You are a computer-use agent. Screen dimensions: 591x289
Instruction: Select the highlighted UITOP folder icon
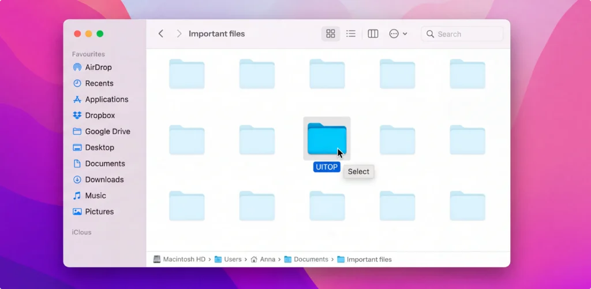pyautogui.click(x=327, y=139)
